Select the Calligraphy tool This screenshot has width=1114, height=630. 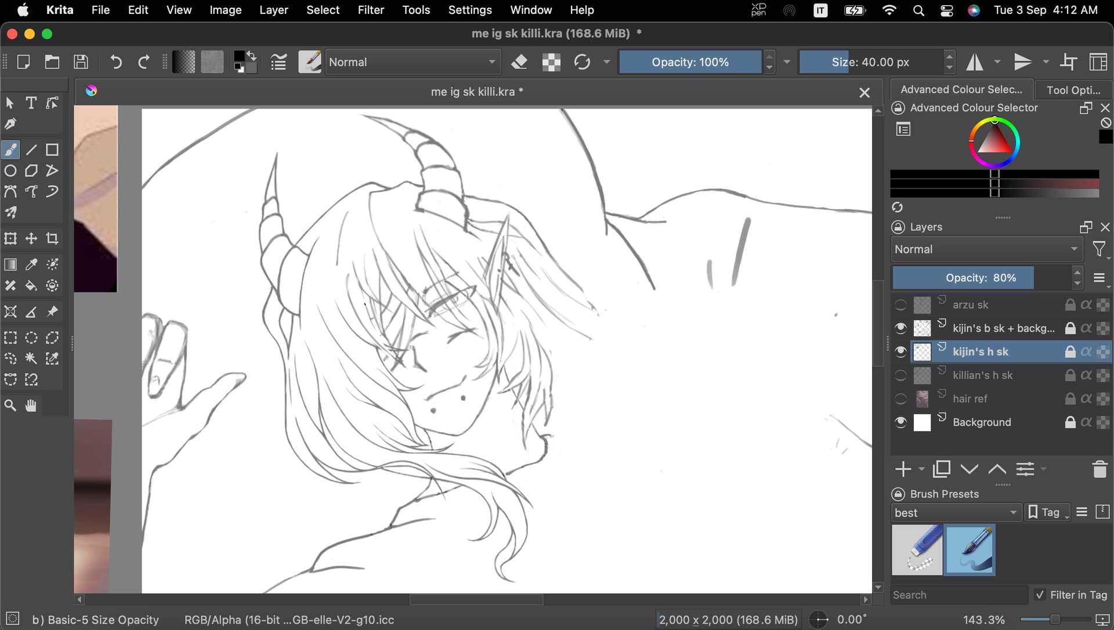tap(10, 124)
